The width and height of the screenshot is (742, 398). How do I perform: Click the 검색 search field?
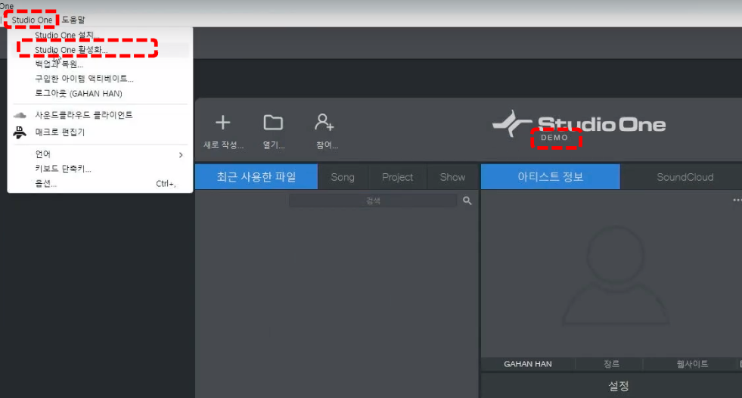373,201
